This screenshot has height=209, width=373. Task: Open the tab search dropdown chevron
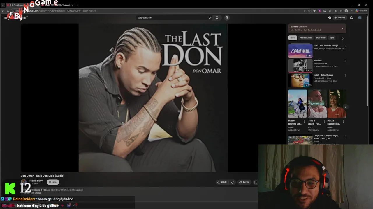[x=3, y=5]
